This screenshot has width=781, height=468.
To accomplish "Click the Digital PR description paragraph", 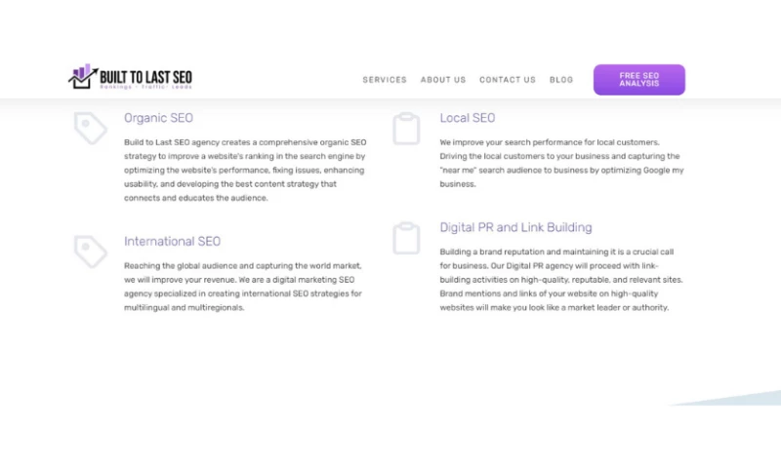I will [x=560, y=280].
